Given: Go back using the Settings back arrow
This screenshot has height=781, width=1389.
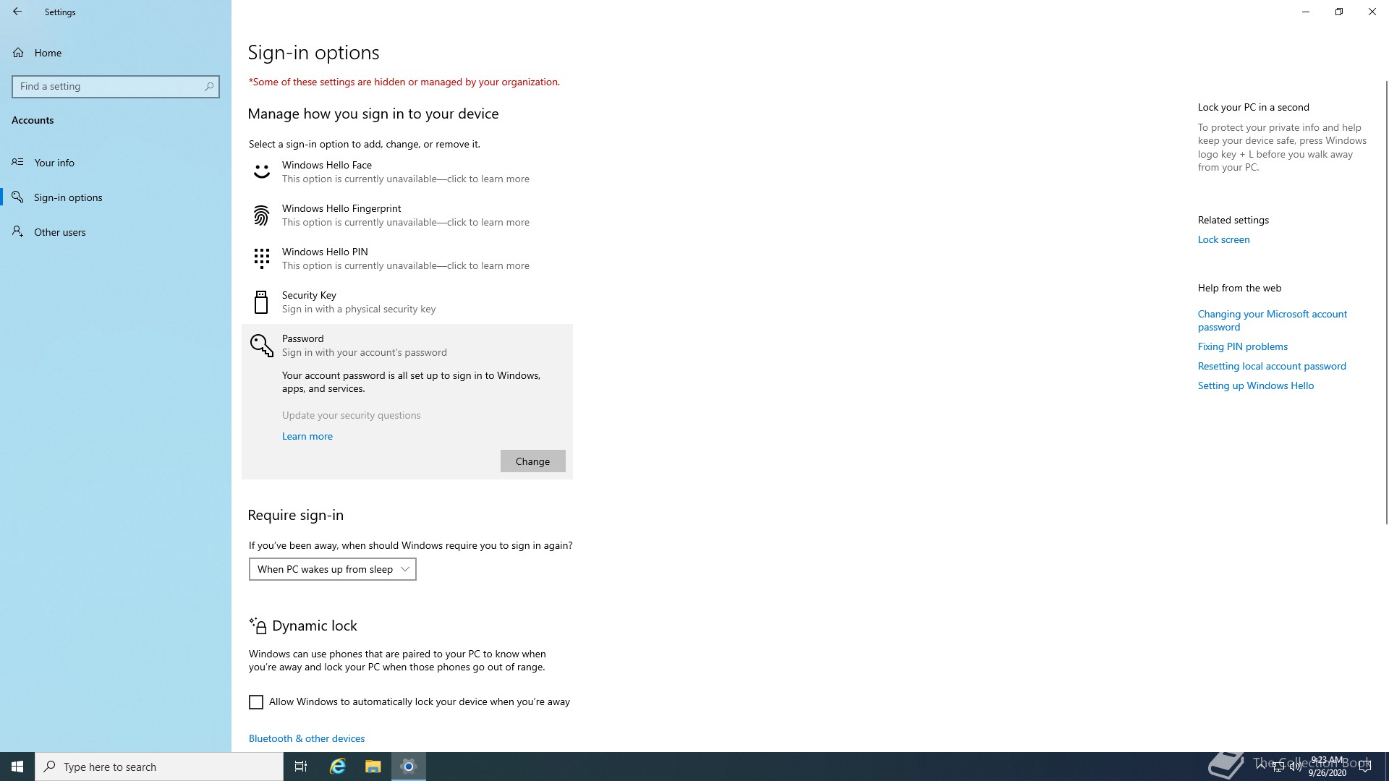Looking at the screenshot, I should coord(17,12).
